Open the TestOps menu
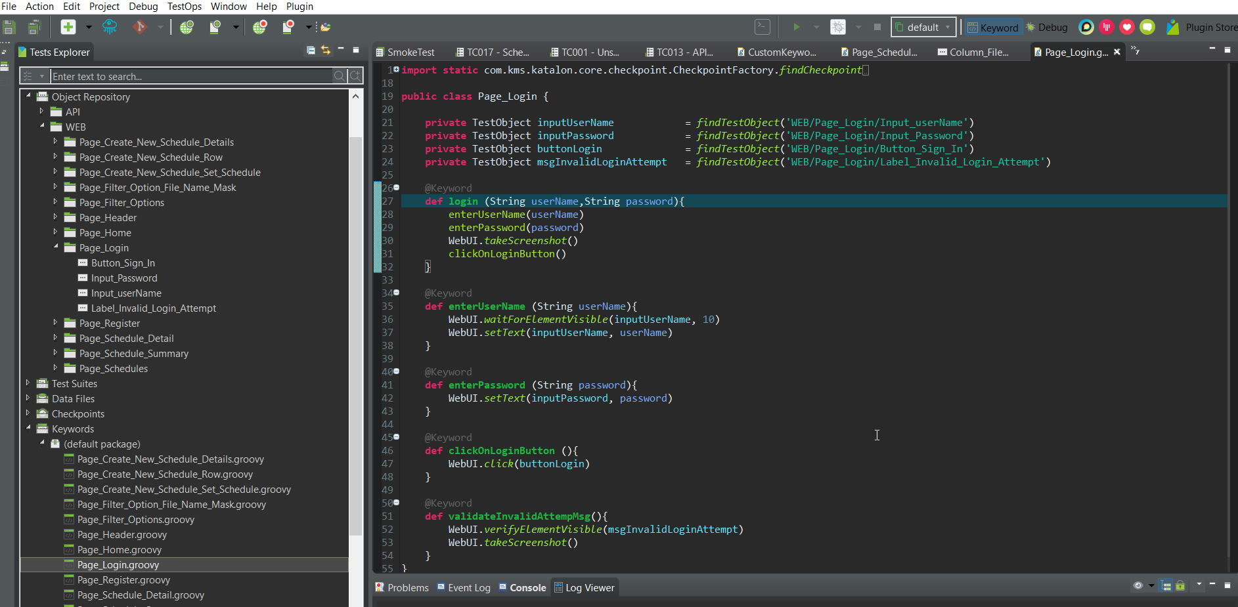 184,7
